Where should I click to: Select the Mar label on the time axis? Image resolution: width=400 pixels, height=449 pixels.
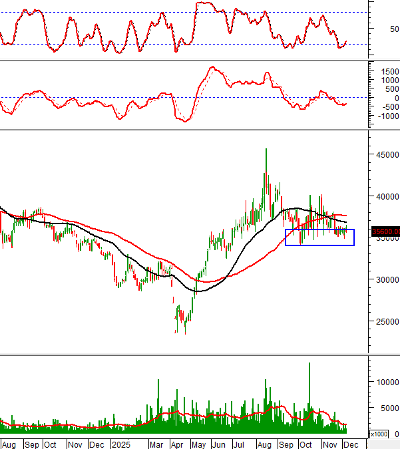point(156,444)
